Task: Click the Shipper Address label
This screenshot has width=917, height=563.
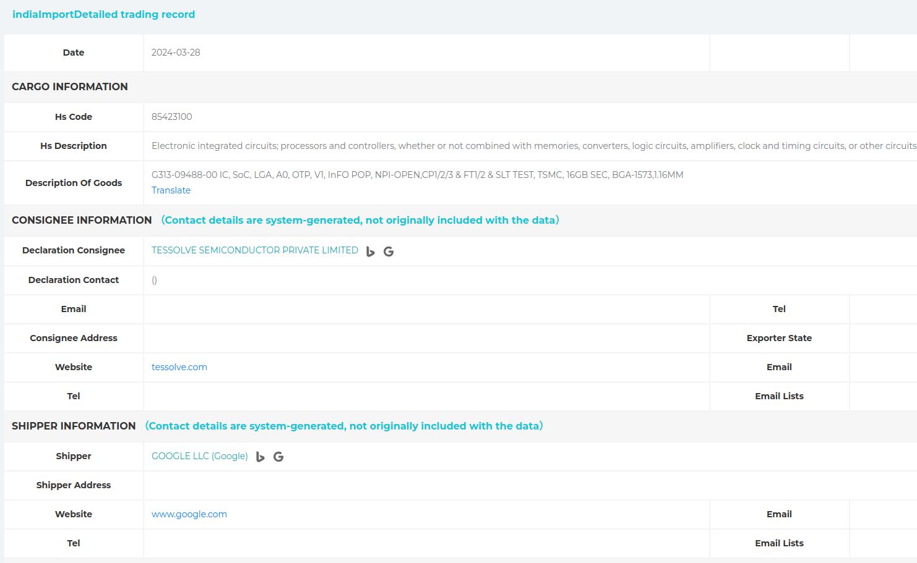Action: (x=74, y=485)
